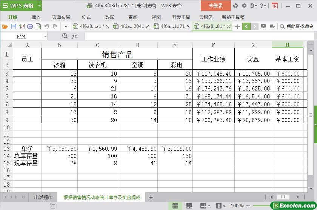
Task: Open the 开始 ribbon tab
Action: coord(13,17)
